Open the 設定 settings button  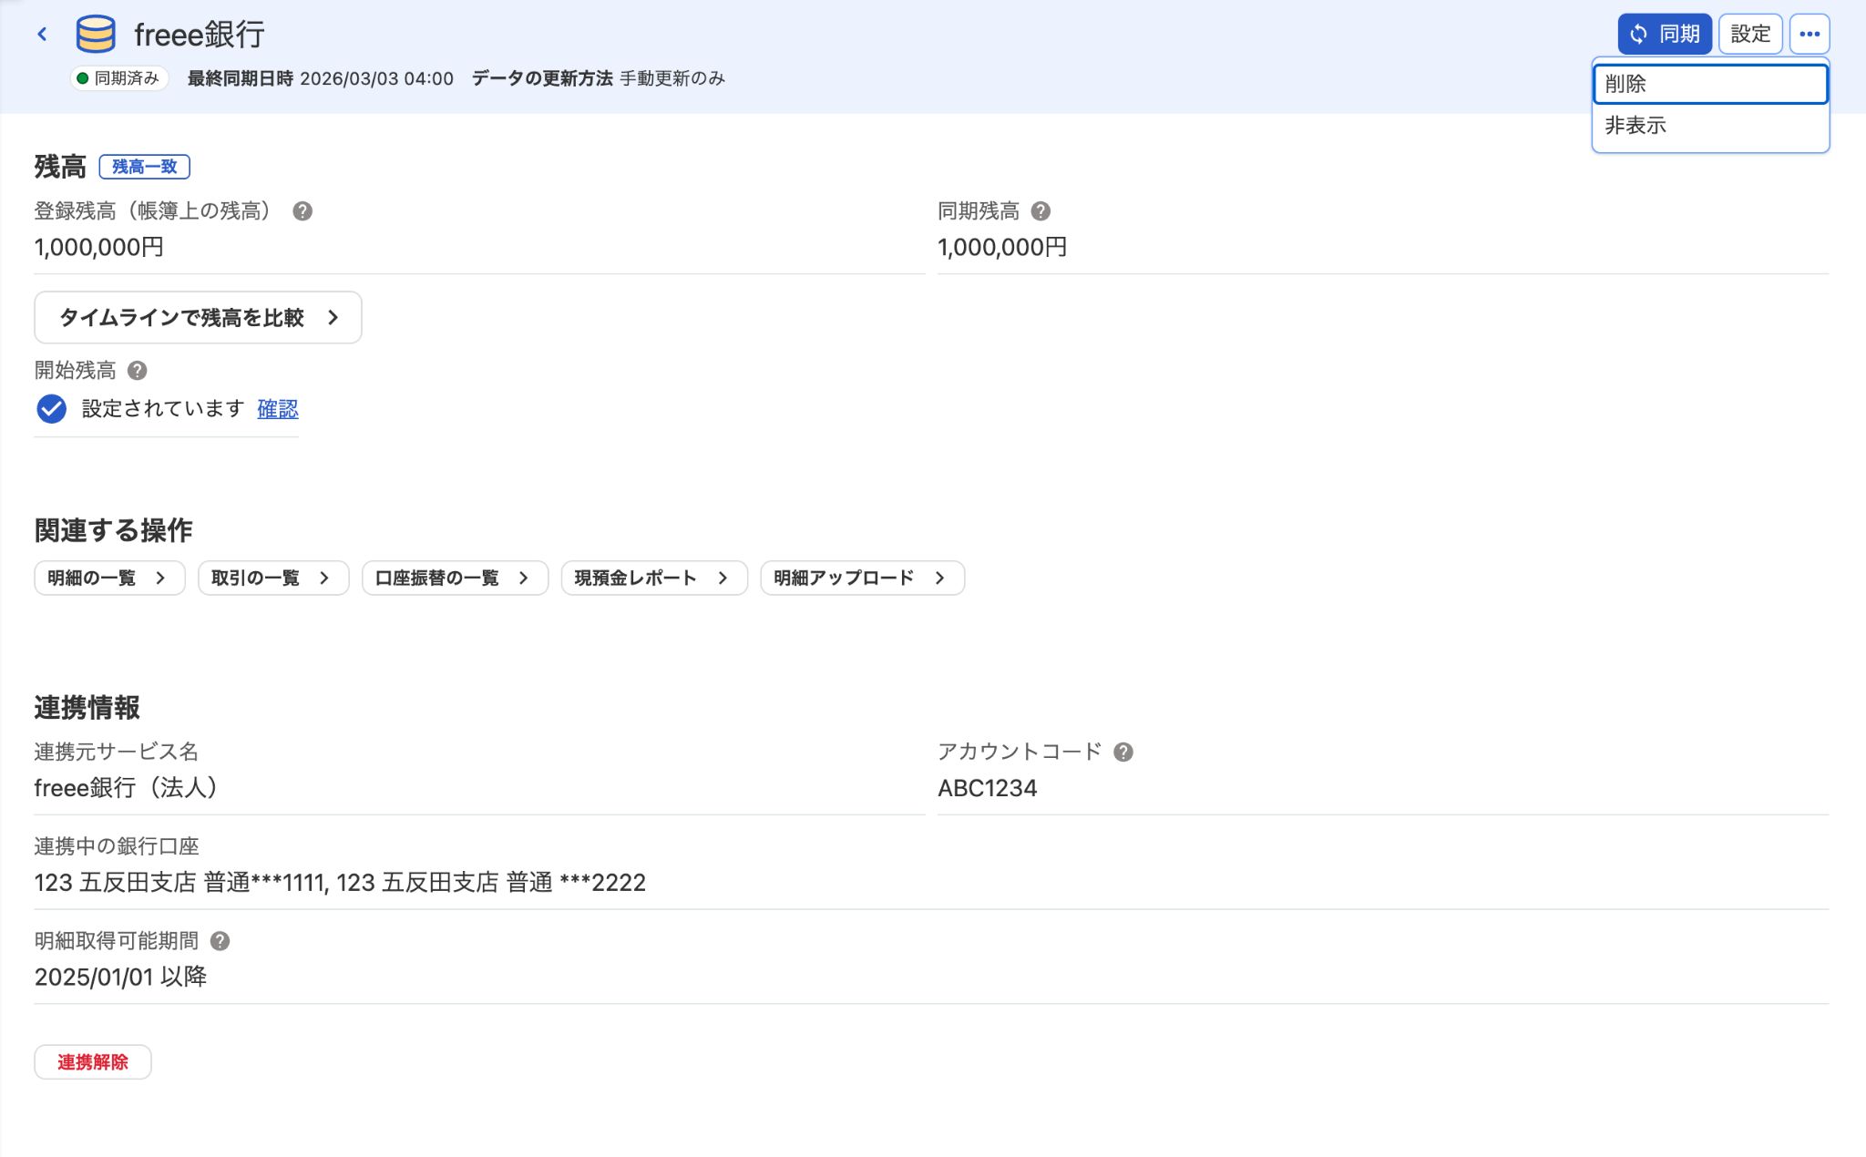coord(1750,35)
